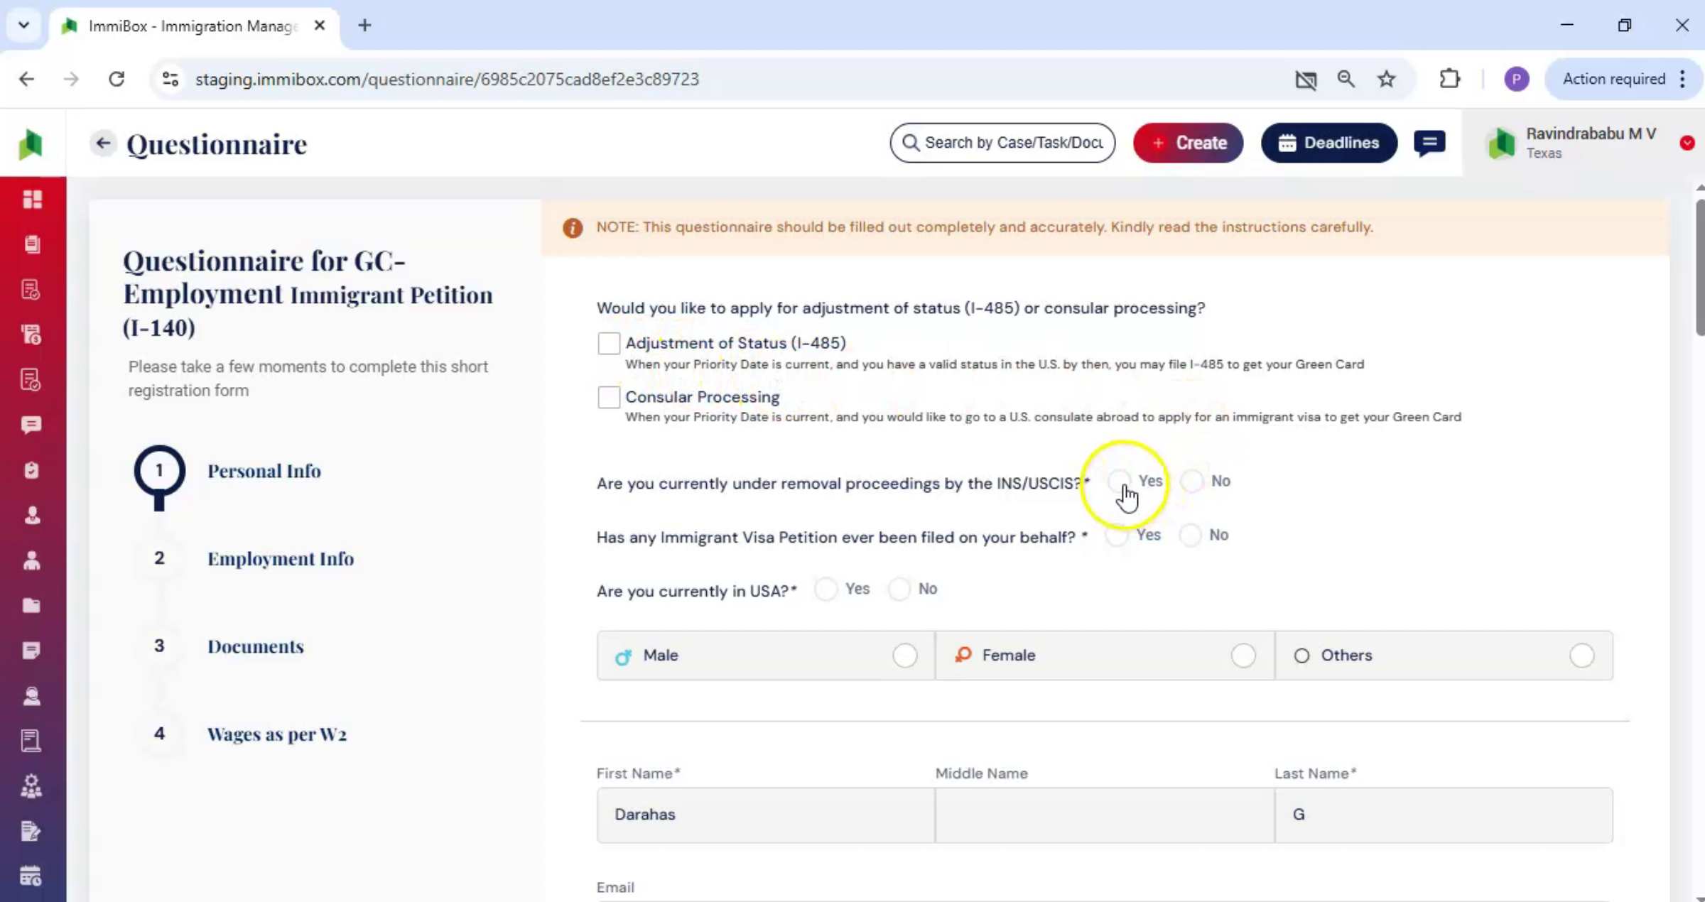This screenshot has width=1705, height=902.
Task: Open Chrome three-dot menu
Action: click(x=1682, y=79)
